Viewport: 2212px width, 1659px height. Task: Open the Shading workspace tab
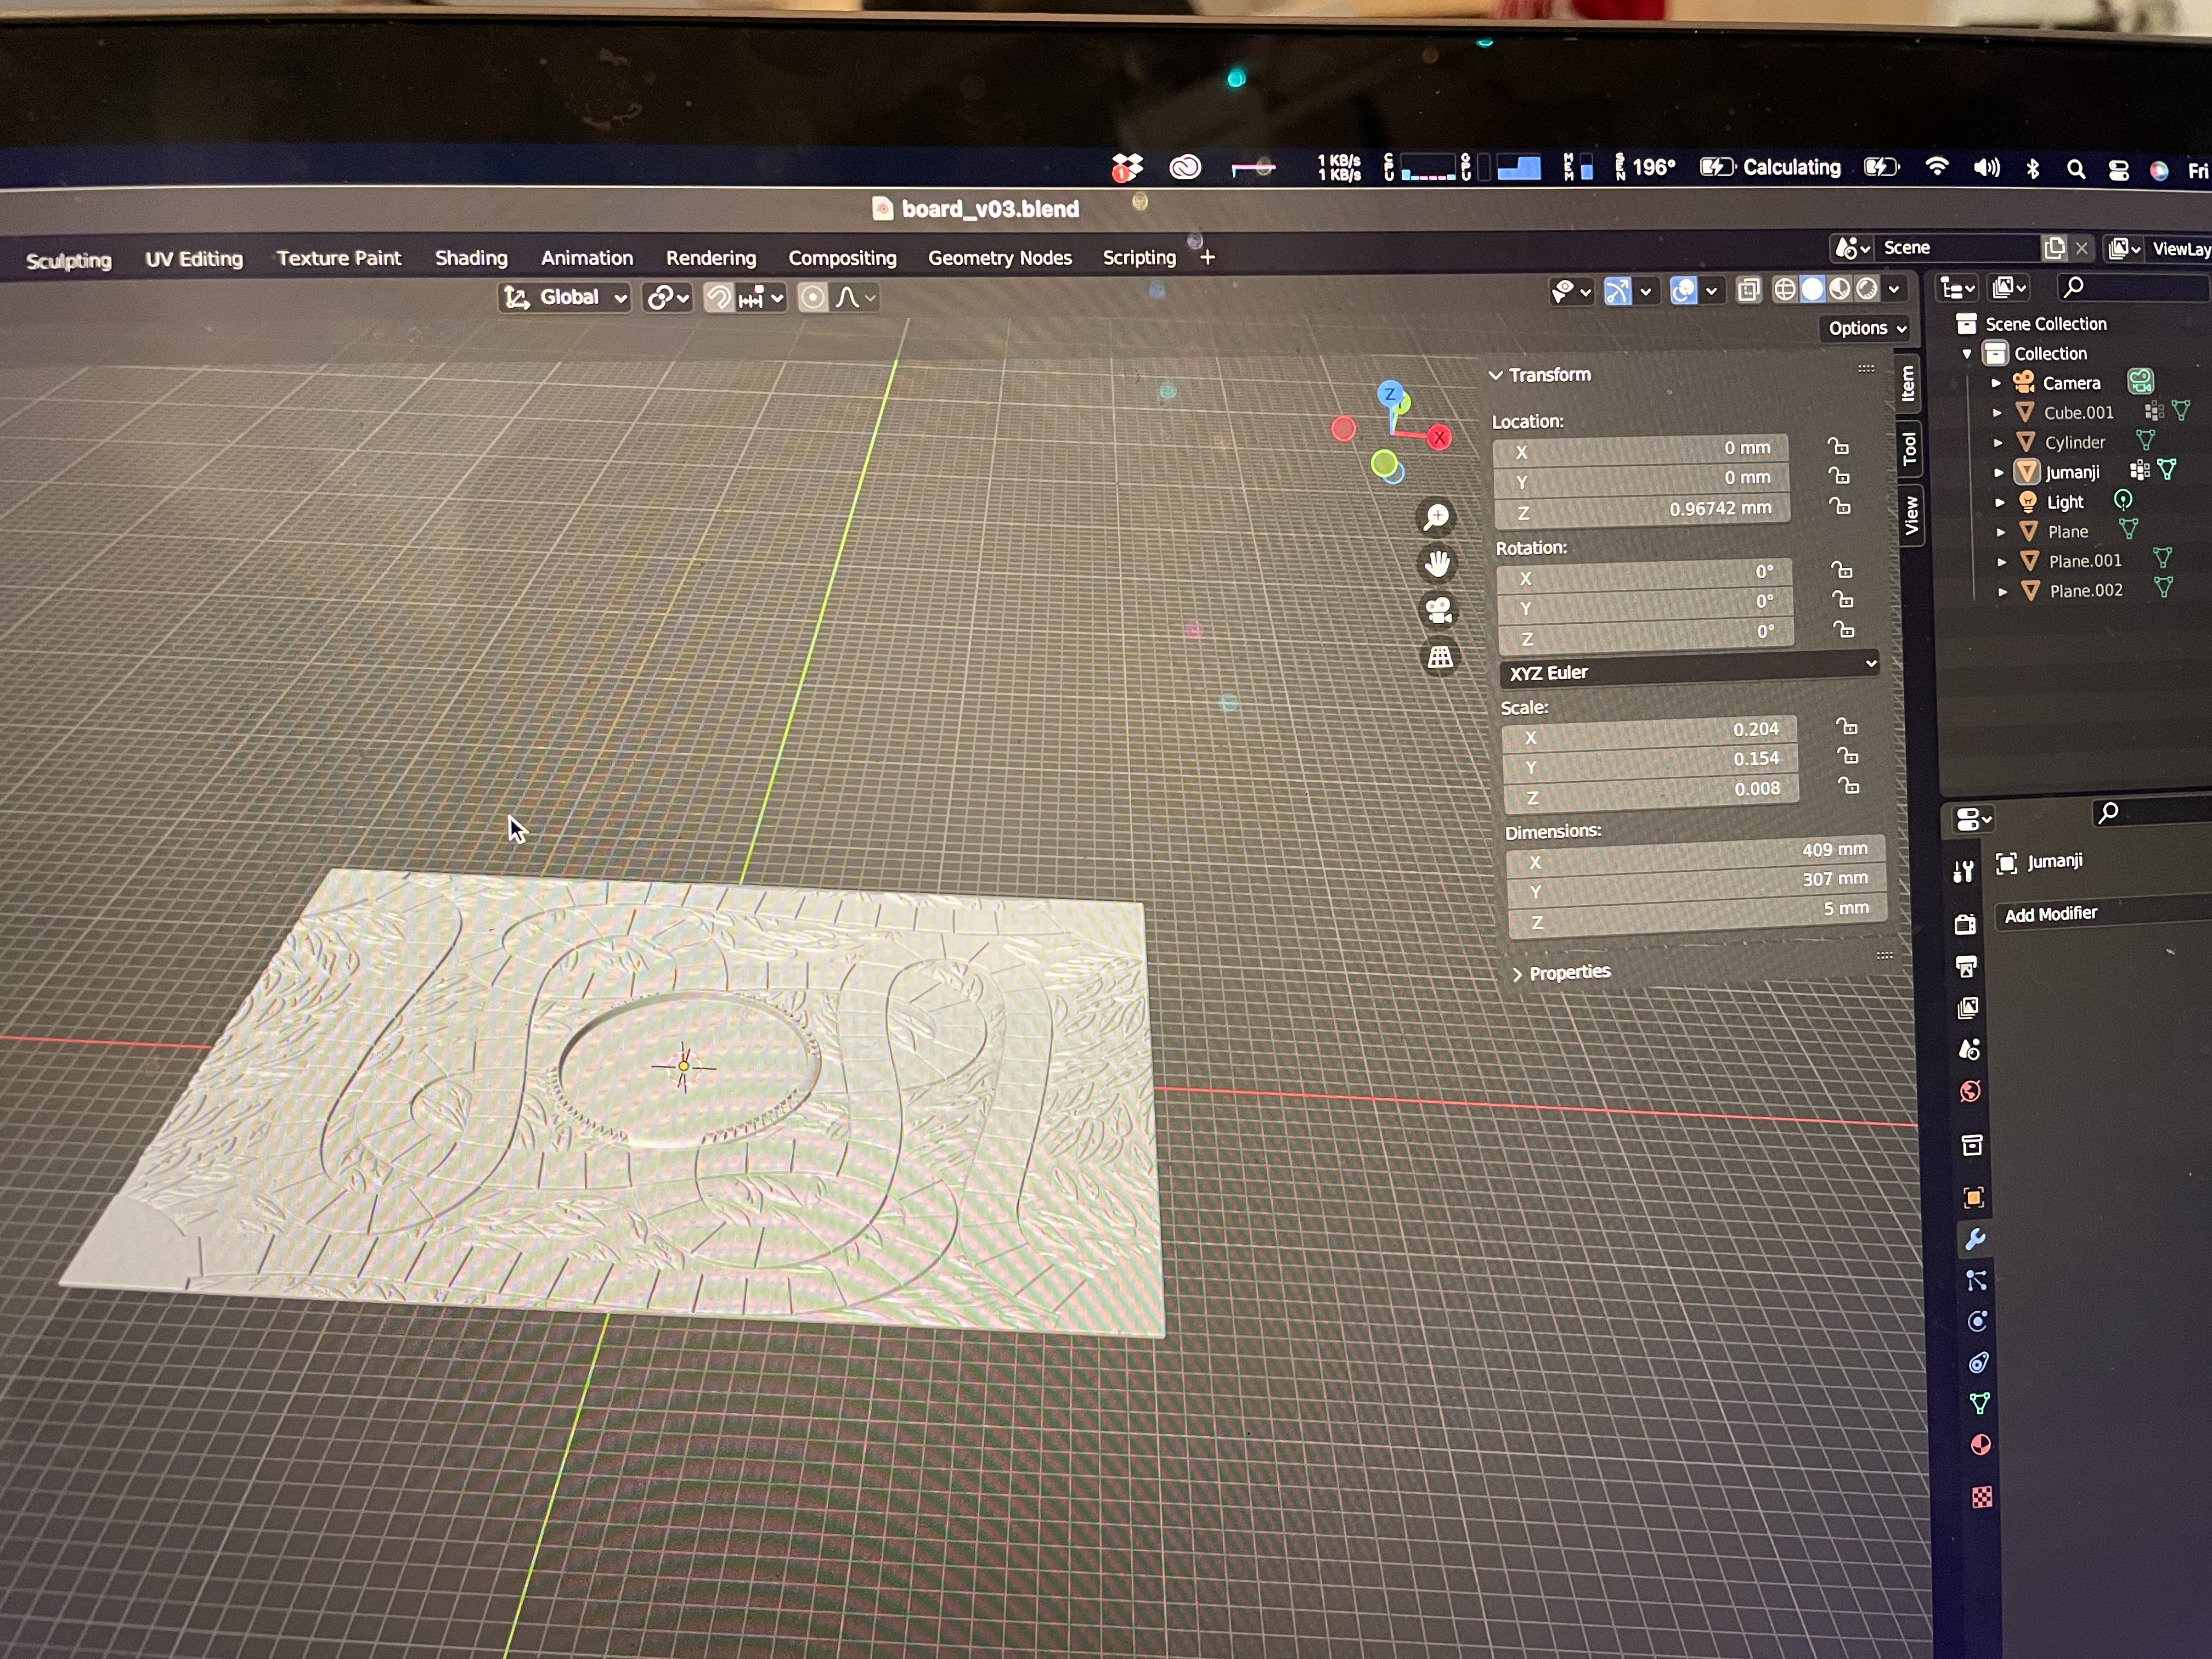click(471, 258)
